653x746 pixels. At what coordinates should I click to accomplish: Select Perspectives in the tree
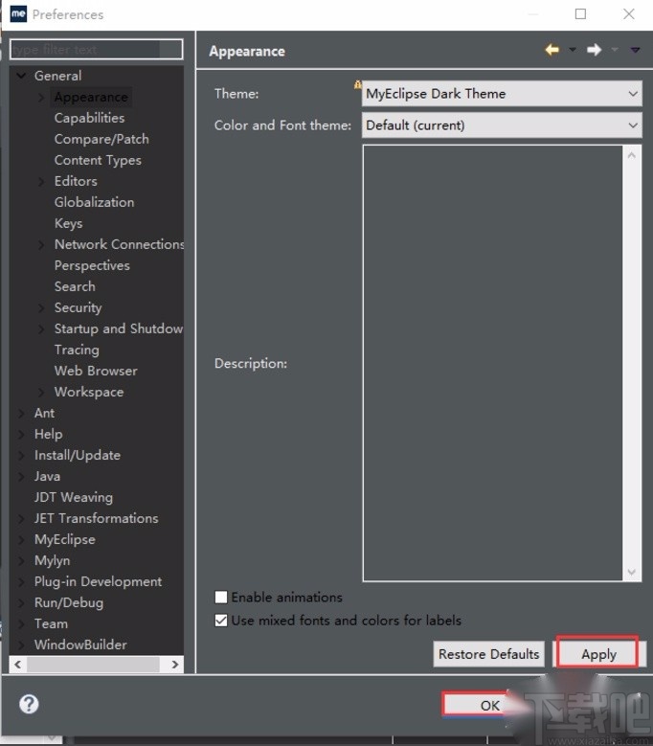click(x=92, y=265)
